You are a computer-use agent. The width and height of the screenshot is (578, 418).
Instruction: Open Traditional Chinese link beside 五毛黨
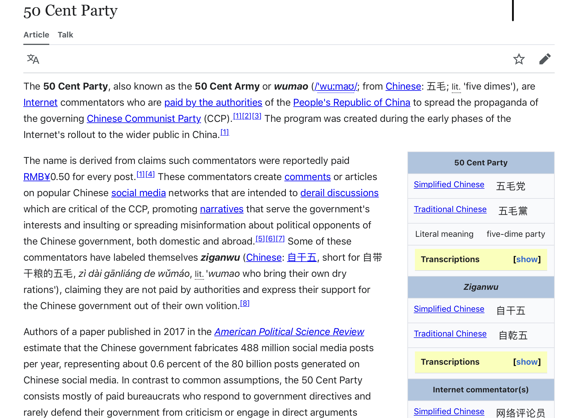point(450,209)
